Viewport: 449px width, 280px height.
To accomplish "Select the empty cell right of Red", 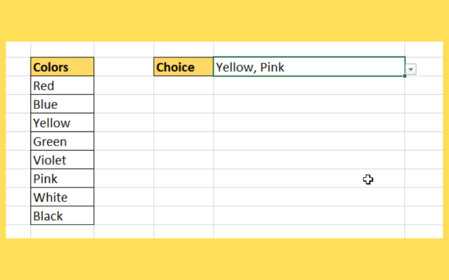I will (x=123, y=85).
